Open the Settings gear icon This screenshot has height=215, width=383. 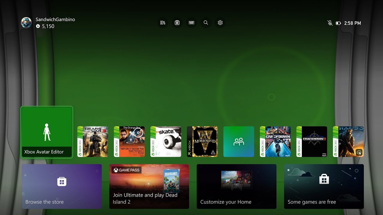tap(220, 23)
